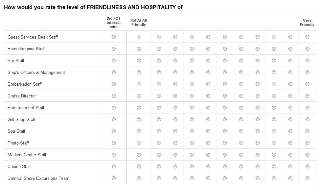319x189 pixels.
Task: Rate Housekeeping Staff as 'Not At All Friendly'
Action: [x=139, y=49]
